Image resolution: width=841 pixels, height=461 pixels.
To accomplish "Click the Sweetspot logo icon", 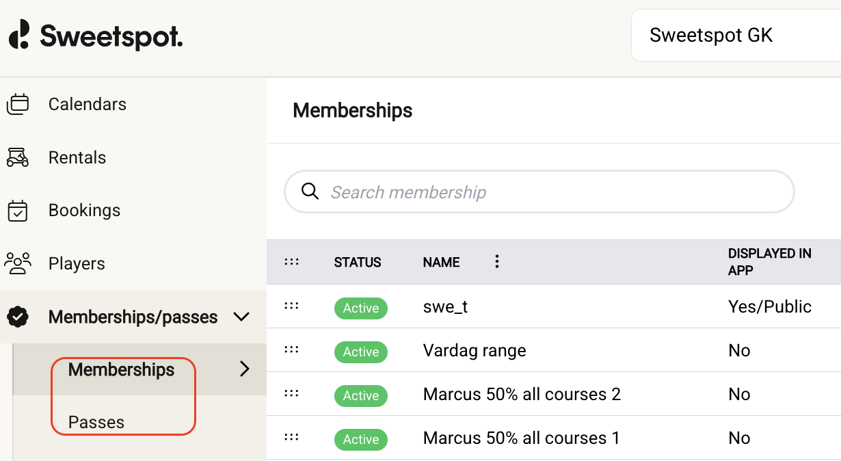I will point(20,35).
